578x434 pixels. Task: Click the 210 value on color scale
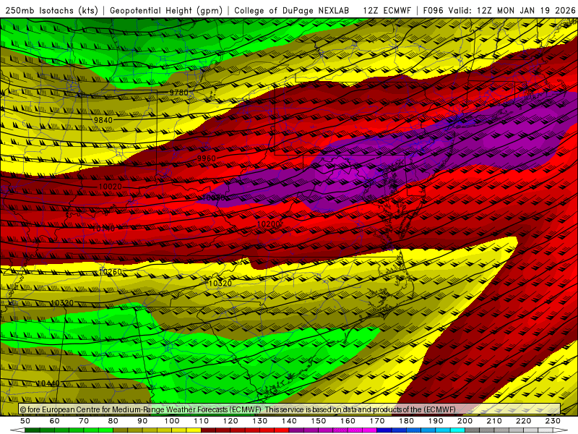click(x=494, y=421)
